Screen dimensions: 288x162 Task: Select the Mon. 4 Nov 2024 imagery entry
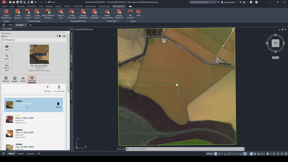coord(33,119)
